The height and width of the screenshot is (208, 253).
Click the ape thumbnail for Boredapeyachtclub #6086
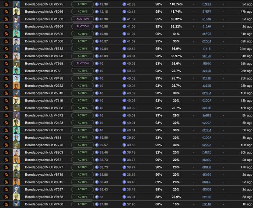click(16, 12)
